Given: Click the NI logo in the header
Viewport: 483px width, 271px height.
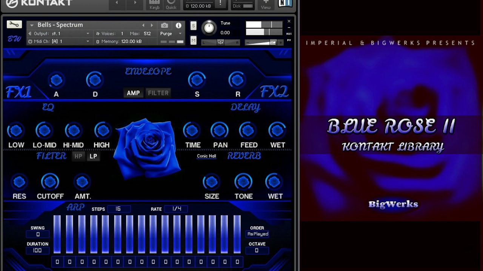Looking at the screenshot, I should coord(285,4).
